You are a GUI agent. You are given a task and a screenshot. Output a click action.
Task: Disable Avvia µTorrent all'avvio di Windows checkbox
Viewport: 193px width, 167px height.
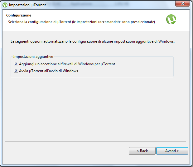[16, 71]
